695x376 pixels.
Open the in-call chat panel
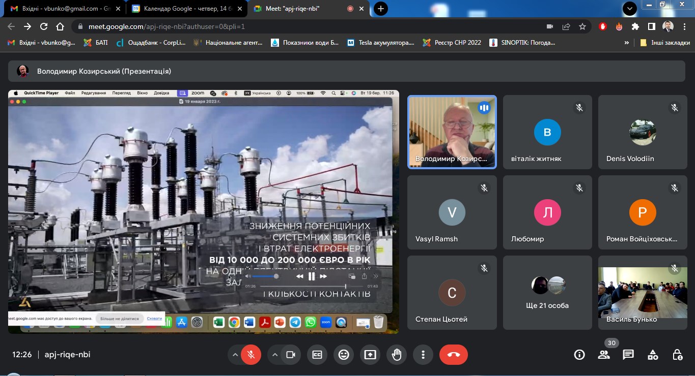click(628, 355)
